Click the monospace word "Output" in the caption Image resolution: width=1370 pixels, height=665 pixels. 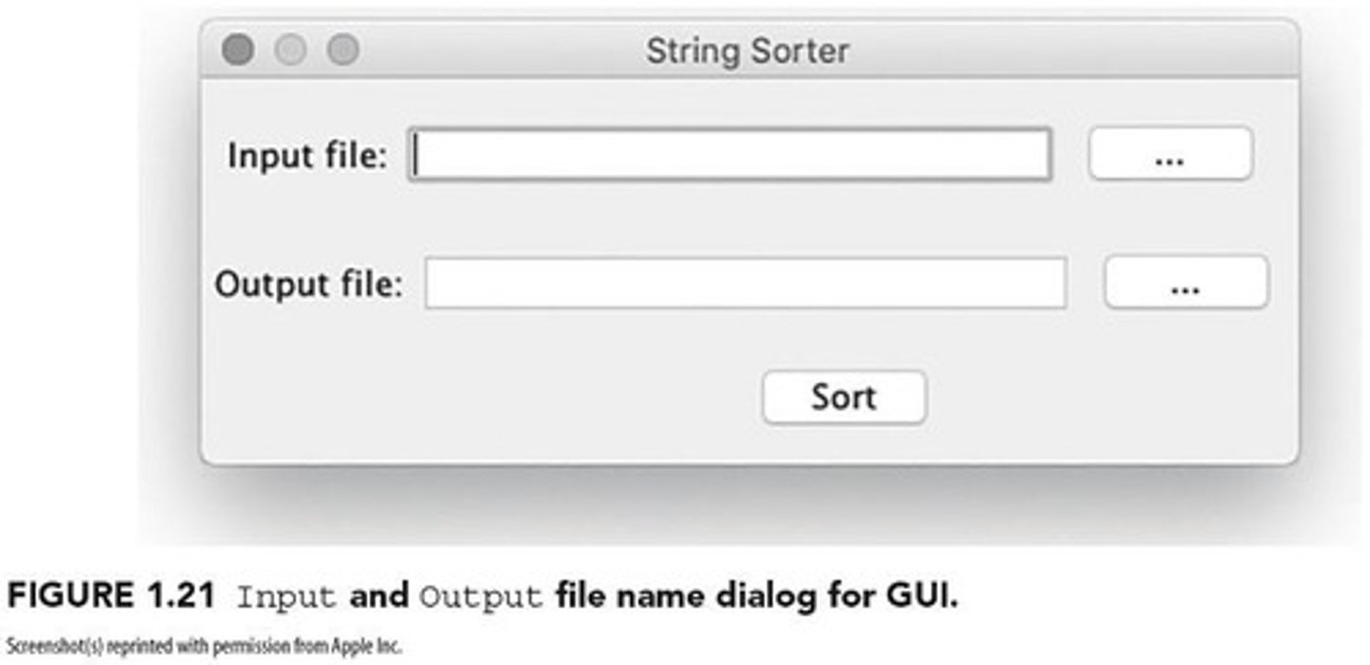(x=481, y=597)
